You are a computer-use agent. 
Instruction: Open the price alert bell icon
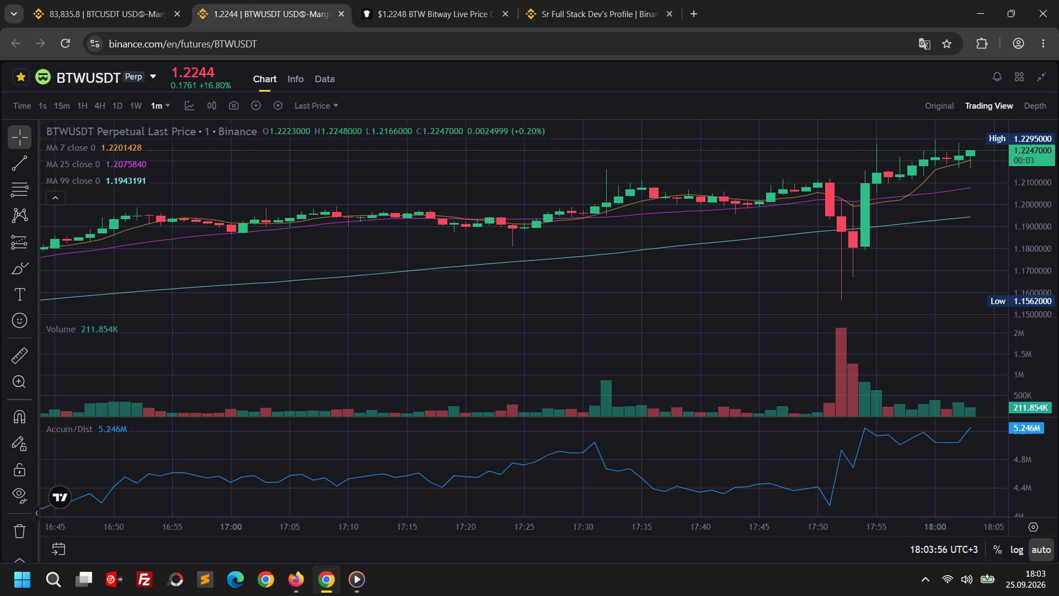997,77
